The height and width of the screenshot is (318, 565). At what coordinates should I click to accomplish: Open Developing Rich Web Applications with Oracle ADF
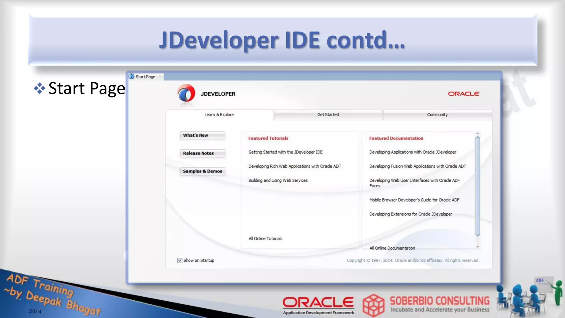[294, 166]
